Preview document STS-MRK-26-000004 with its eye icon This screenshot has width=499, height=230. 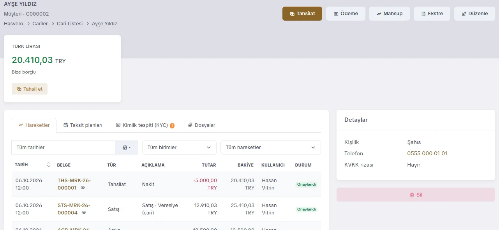[84, 212]
